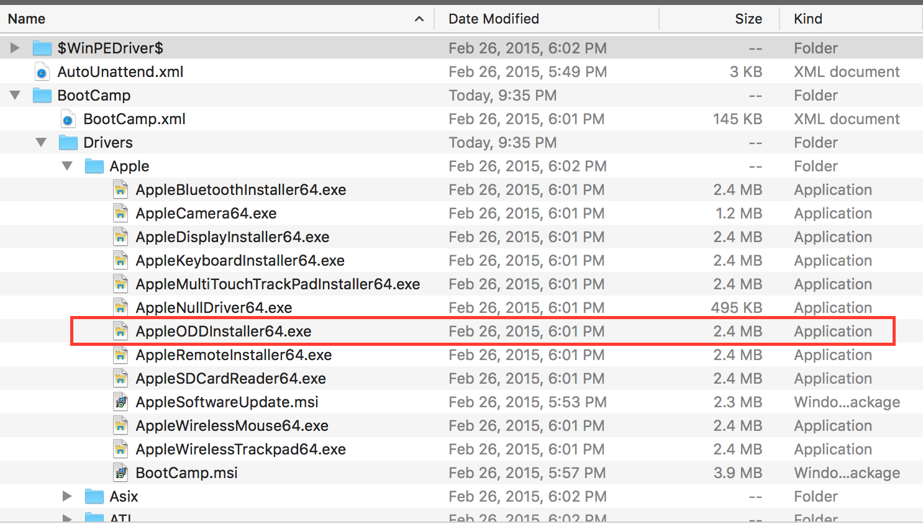Click the 145 KB size value

click(737, 119)
